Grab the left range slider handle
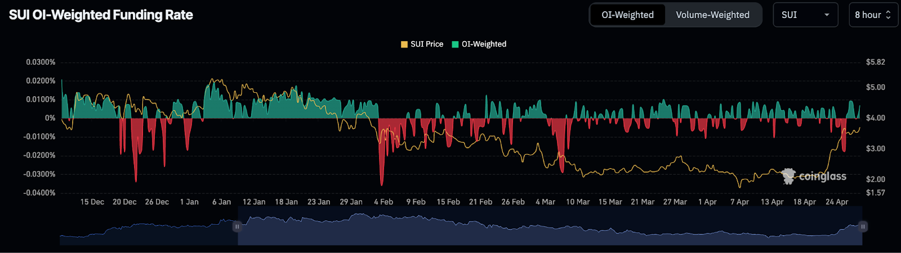 (238, 227)
